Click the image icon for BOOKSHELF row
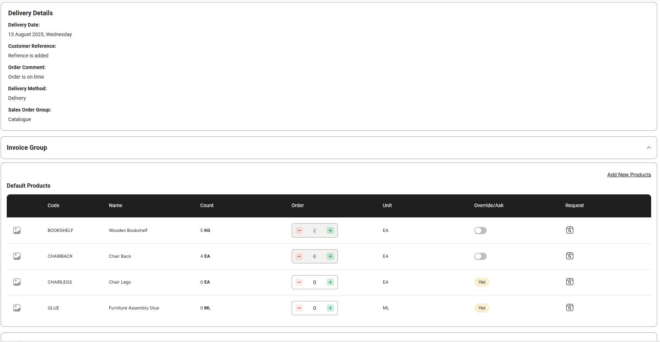 pos(17,230)
